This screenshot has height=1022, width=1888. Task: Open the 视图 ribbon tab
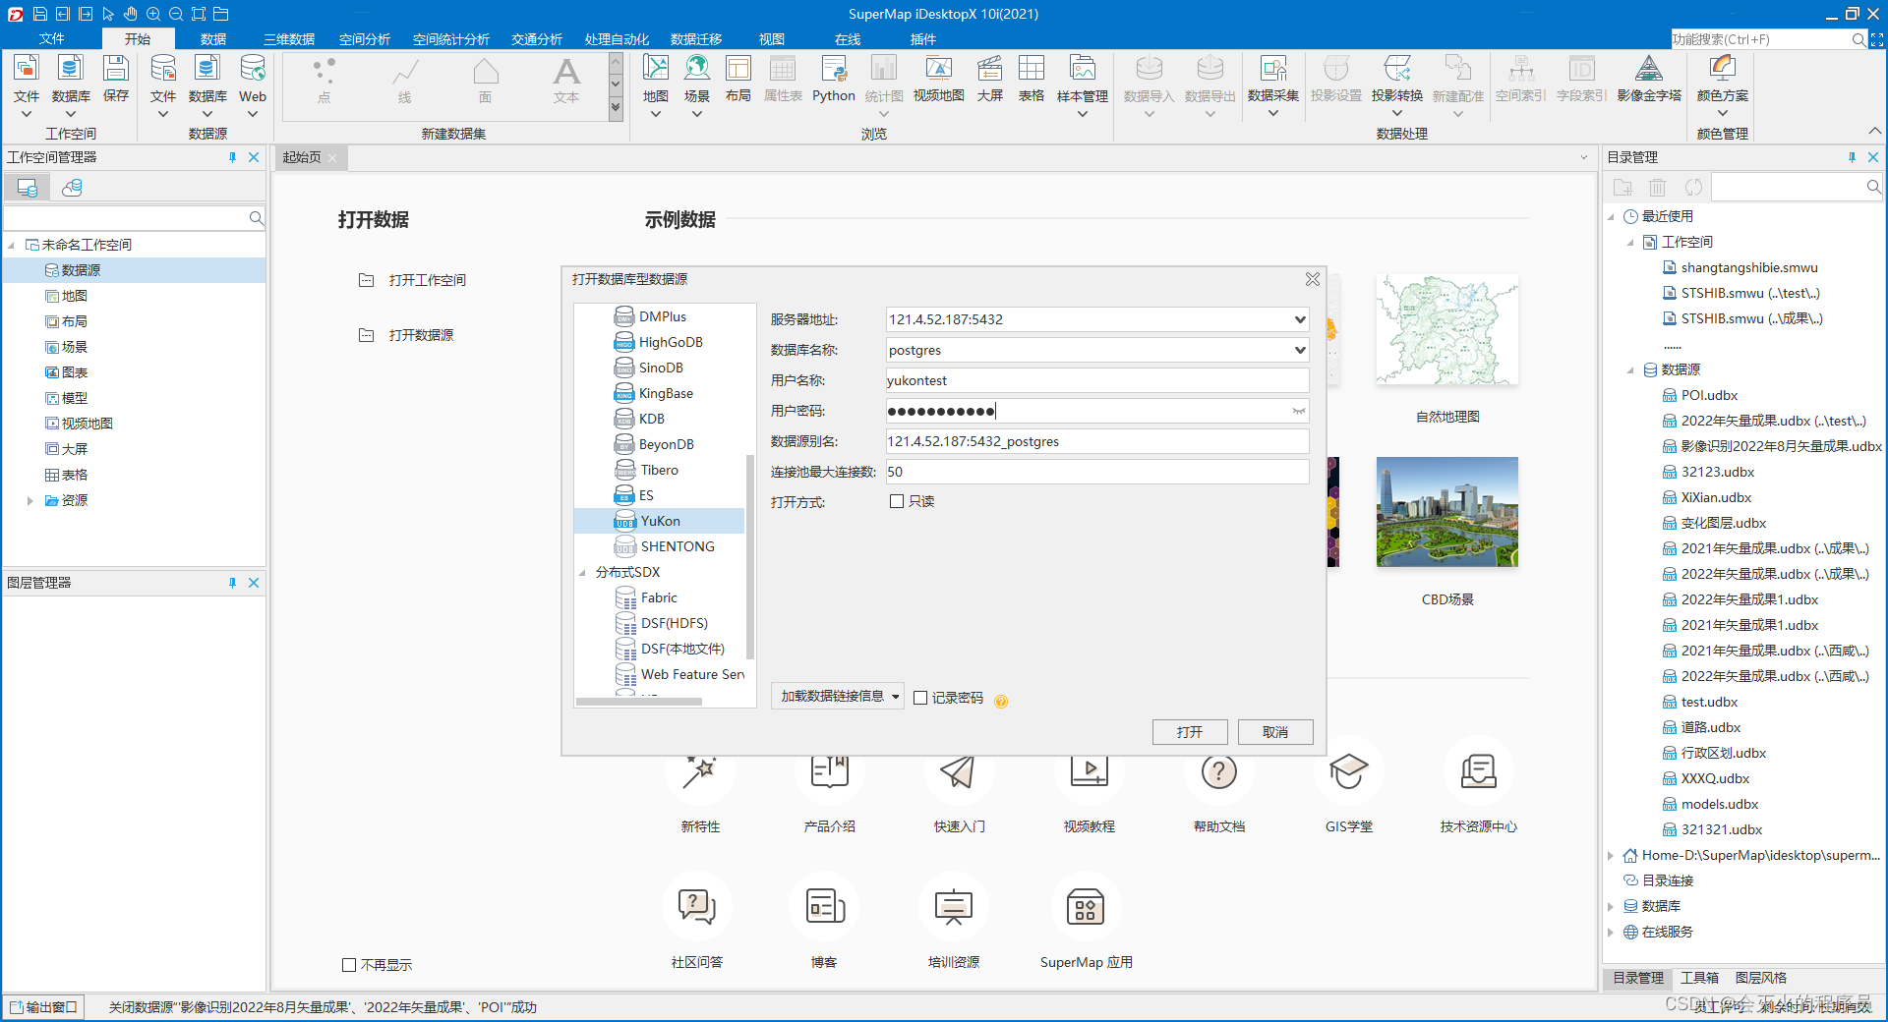point(772,39)
